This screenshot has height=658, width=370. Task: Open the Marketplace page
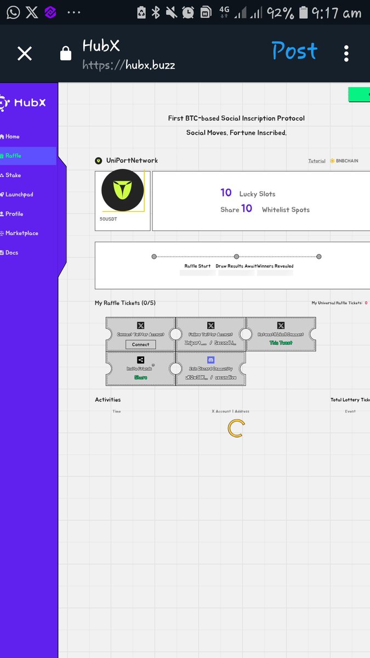point(19,233)
